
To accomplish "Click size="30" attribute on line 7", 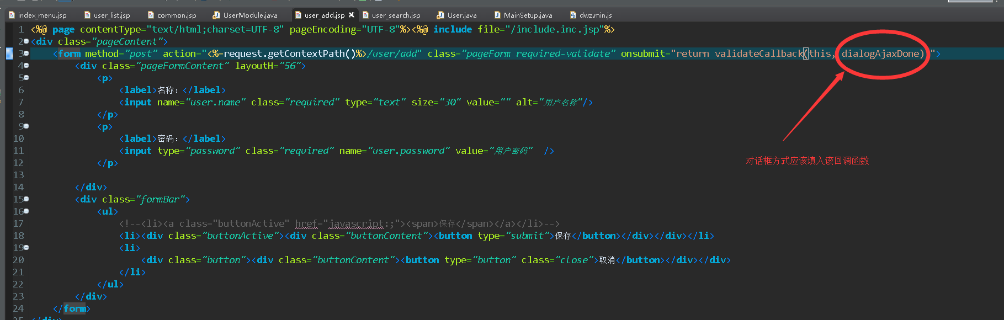I will tap(436, 102).
